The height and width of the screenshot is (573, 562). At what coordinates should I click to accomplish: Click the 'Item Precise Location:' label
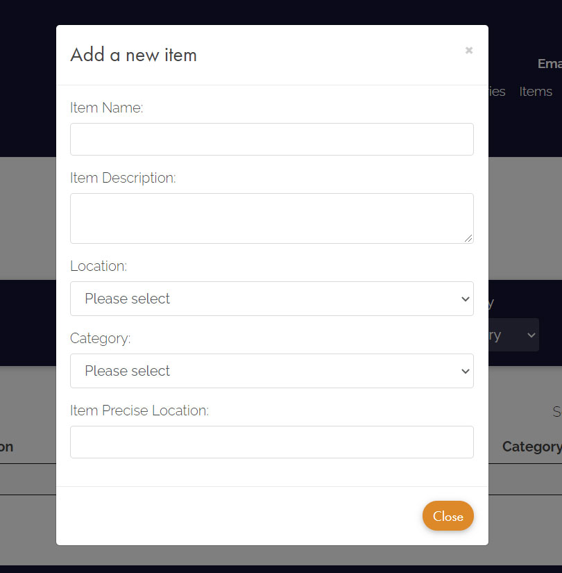point(139,410)
